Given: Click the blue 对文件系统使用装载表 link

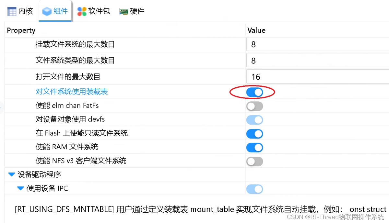Looking at the screenshot, I should [71, 92].
